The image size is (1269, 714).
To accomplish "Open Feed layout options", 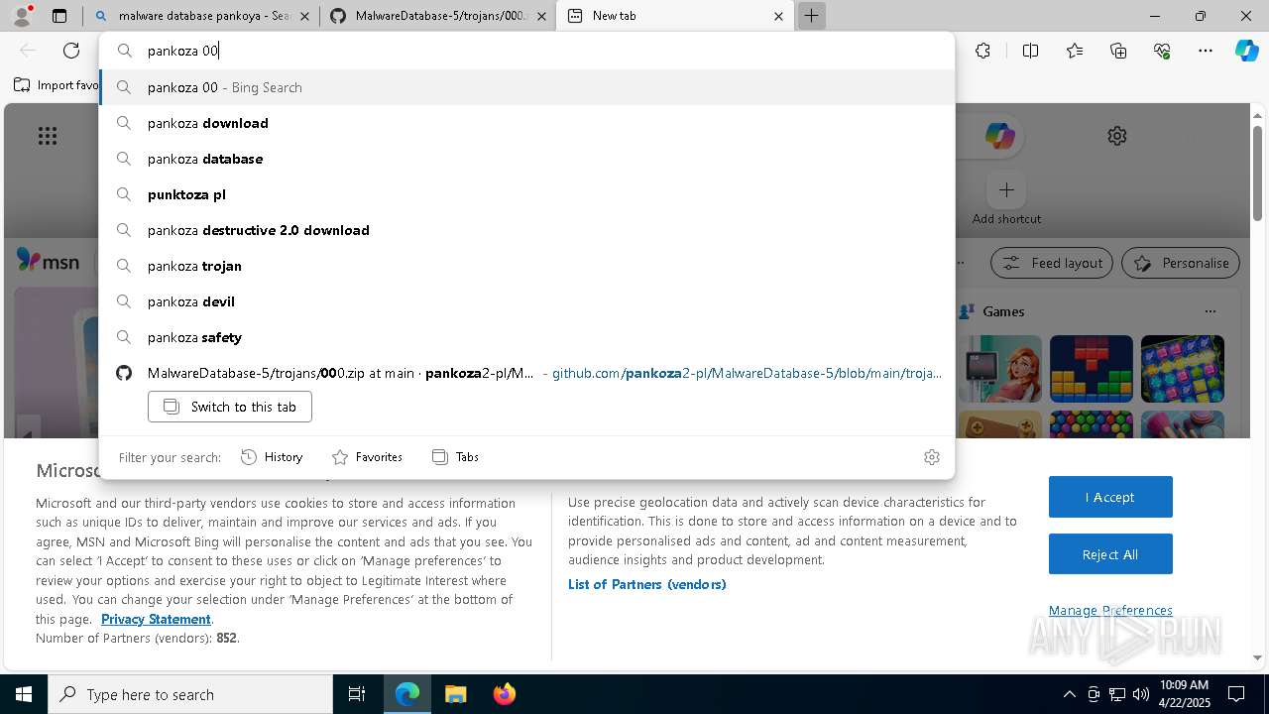I will tap(1053, 263).
